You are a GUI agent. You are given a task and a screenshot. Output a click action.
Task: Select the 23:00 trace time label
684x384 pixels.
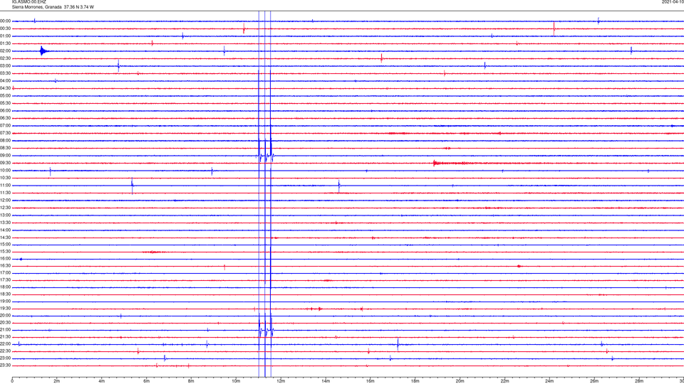6,358
